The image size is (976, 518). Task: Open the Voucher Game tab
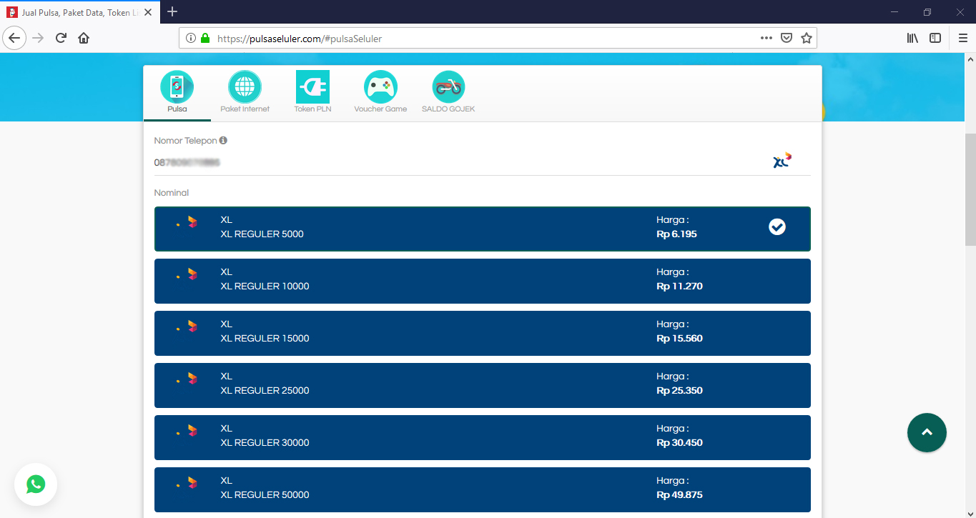(380, 92)
